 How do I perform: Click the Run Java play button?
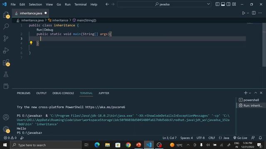coord(244,13)
